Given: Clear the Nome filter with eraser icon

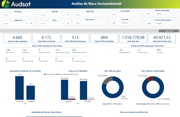Looking at the screenshot, I should click(68, 23).
